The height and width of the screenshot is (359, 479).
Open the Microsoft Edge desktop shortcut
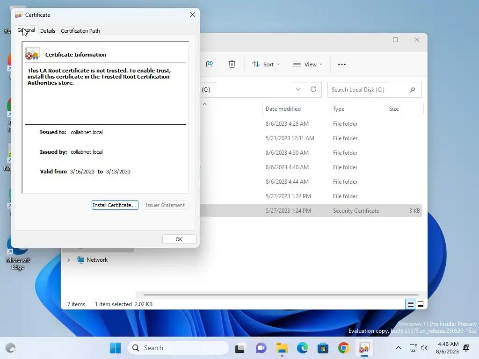point(18,253)
